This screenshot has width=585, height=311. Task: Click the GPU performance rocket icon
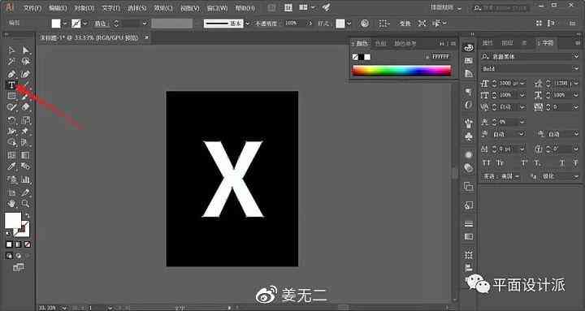pyautogui.click(x=326, y=7)
